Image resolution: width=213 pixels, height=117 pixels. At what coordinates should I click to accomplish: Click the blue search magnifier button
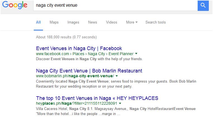pyautogui.click(x=203, y=6)
